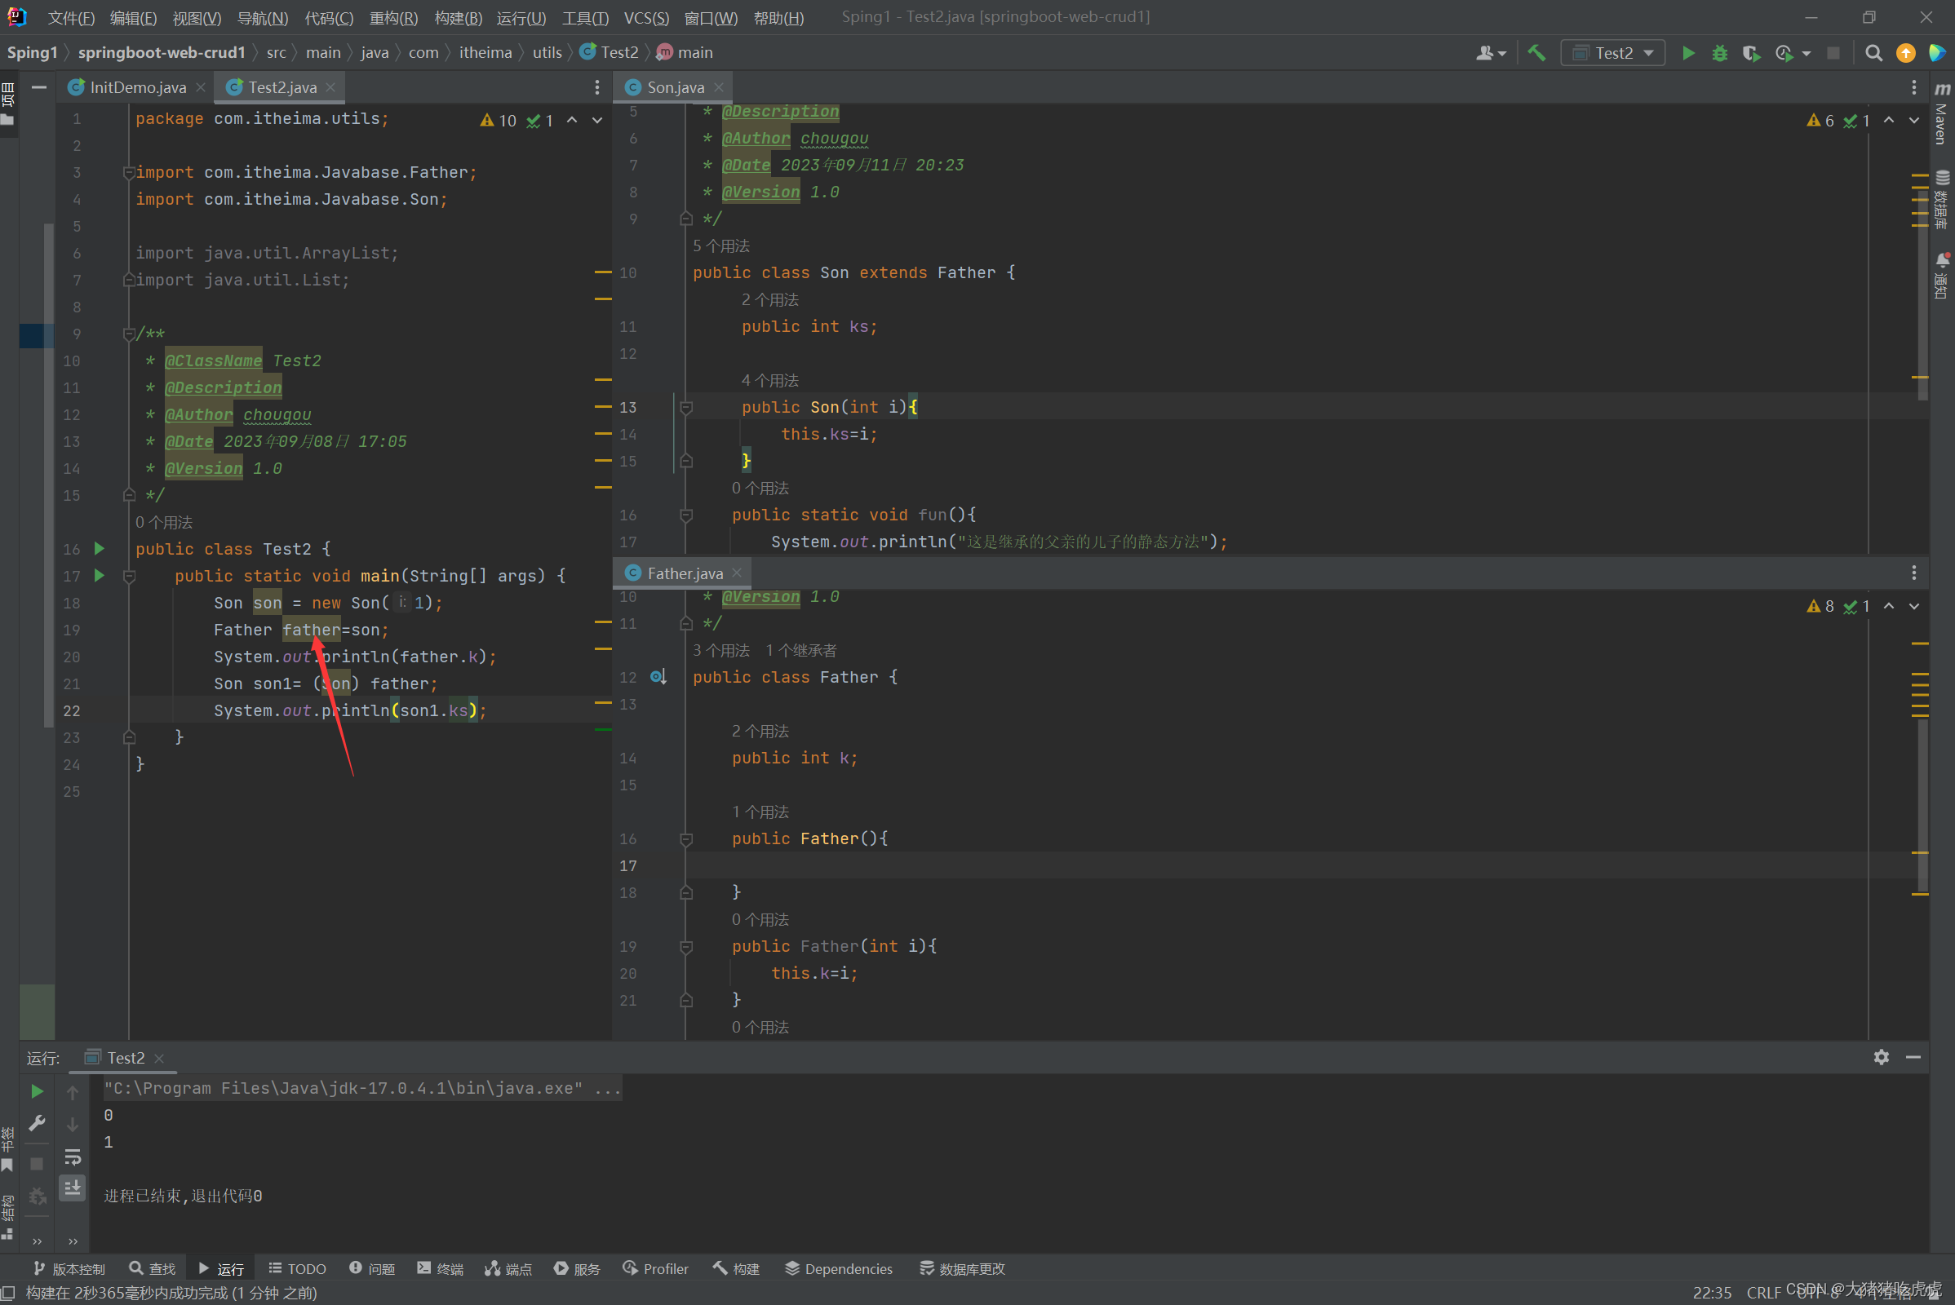This screenshot has width=1955, height=1305.
Task: Open Search Everywhere magnifier icon
Action: point(1873,52)
